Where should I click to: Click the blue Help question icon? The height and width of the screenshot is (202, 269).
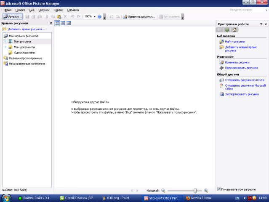pyautogui.click(x=99, y=17)
